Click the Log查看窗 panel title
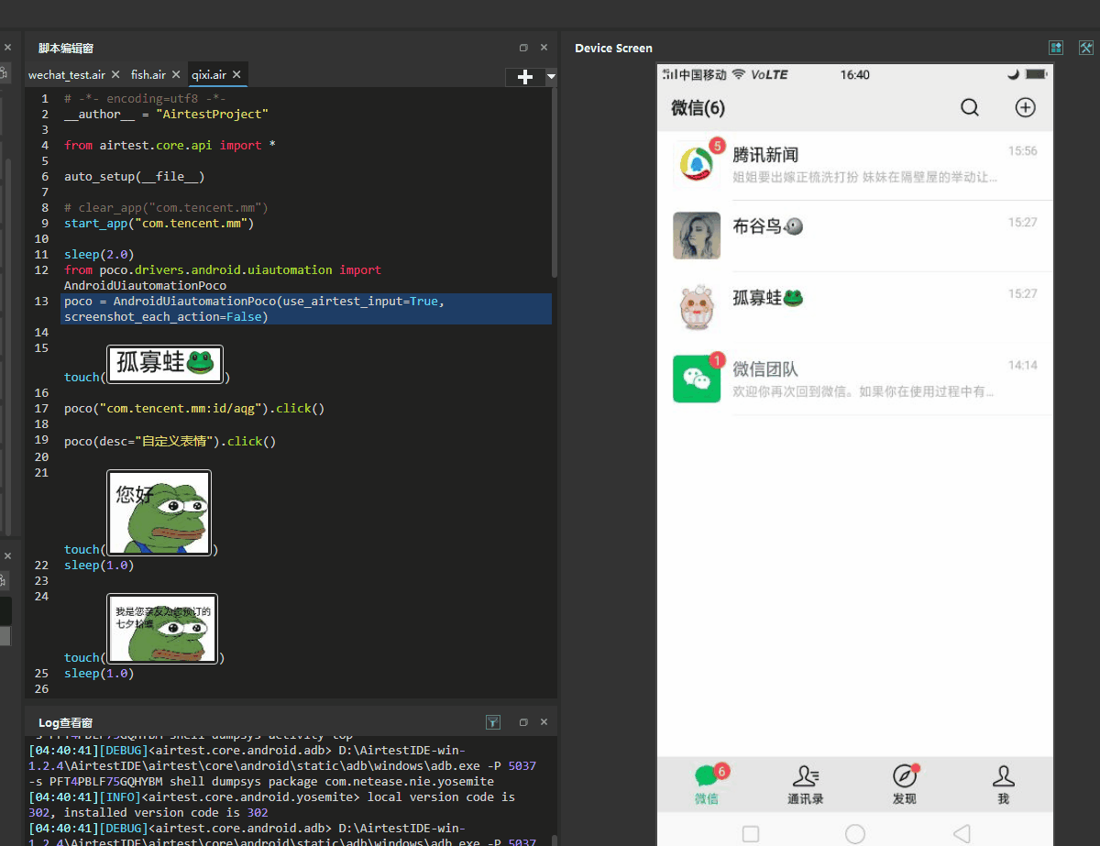The width and height of the screenshot is (1100, 846). point(65,723)
